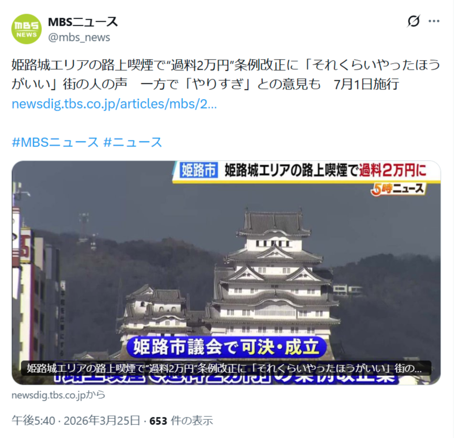457x438 pixels.
Task: Click the @mbs_news handle
Action: (79, 37)
